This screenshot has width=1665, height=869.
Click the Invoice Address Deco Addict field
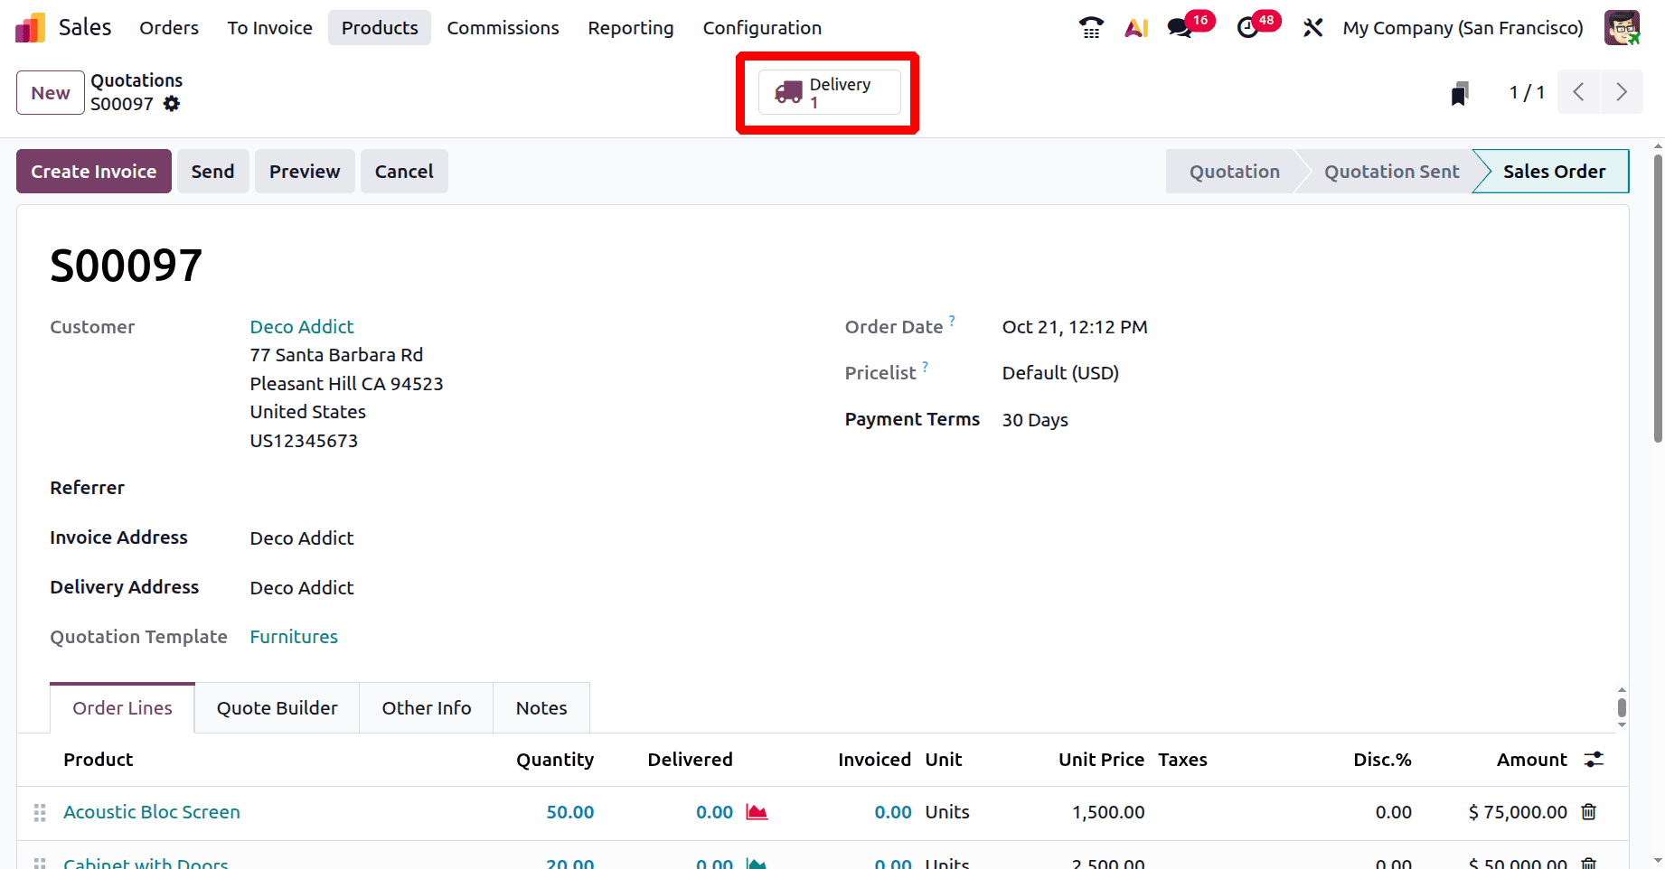[302, 538]
